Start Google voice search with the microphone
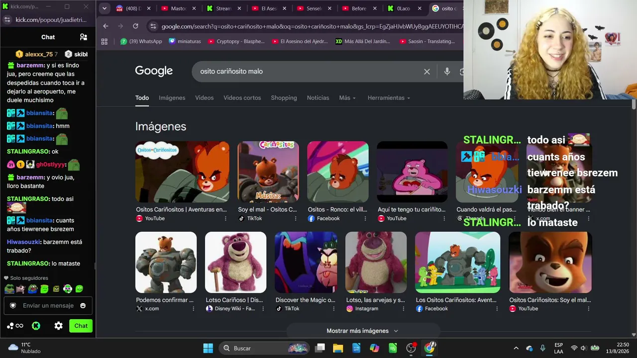The width and height of the screenshot is (637, 358). pyautogui.click(x=447, y=72)
